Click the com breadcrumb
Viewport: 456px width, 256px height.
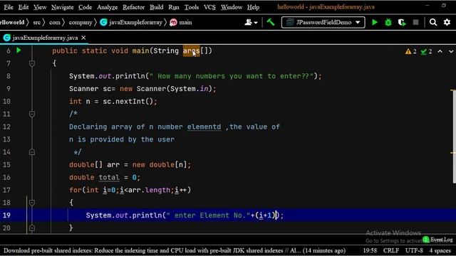pyautogui.click(x=54, y=22)
